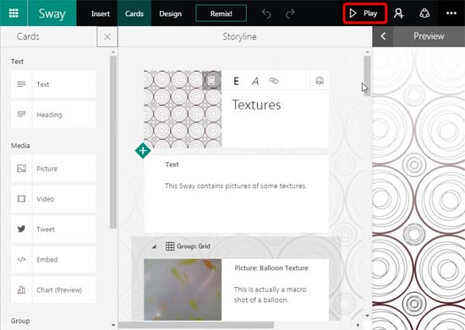465x330 pixels.
Task: Select the title card background thumbnail
Action: pos(183,109)
